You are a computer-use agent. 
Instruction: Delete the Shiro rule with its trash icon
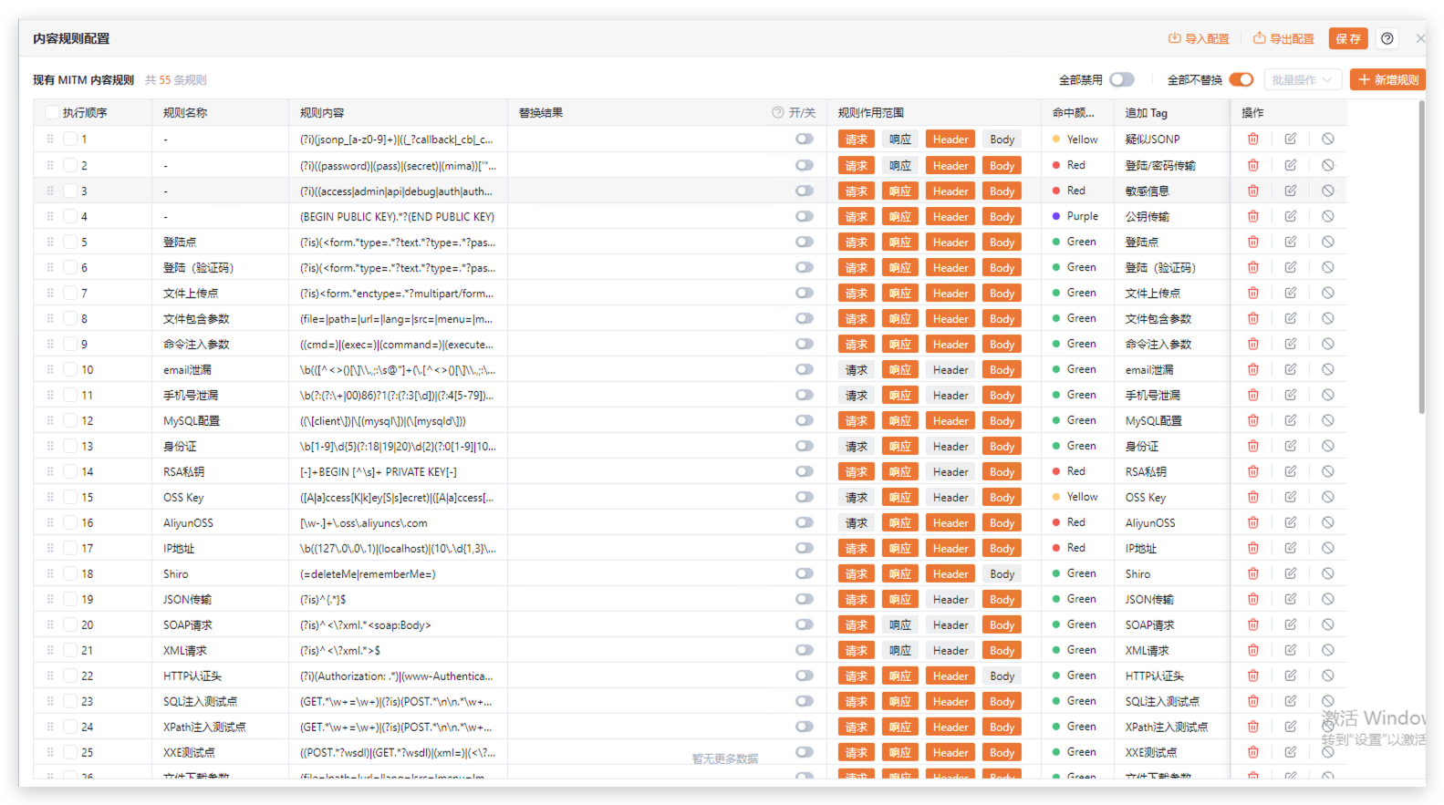pyautogui.click(x=1252, y=574)
